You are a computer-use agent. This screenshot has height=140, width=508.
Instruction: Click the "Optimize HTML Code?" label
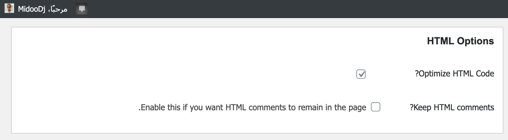[454, 74]
